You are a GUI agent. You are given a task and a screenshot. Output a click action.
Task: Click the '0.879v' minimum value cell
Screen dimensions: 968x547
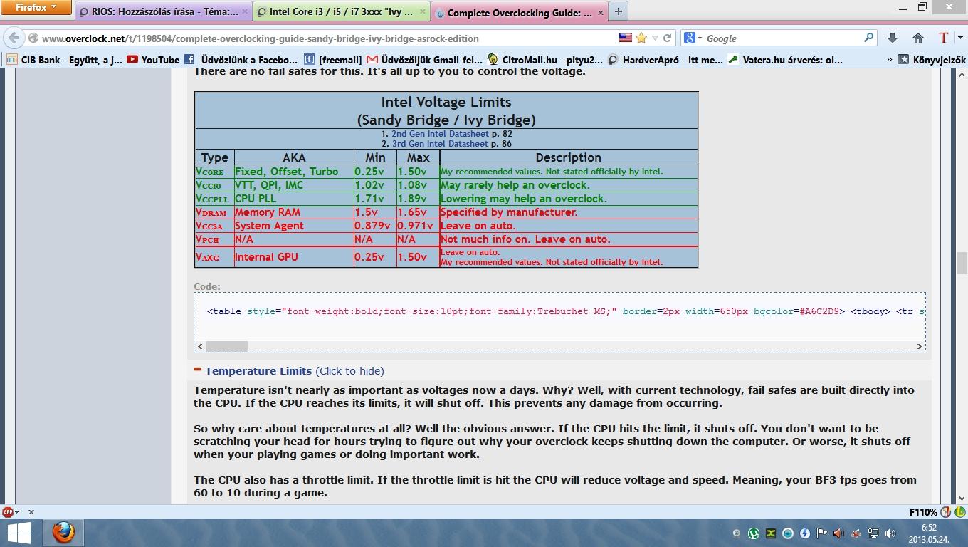375,226
